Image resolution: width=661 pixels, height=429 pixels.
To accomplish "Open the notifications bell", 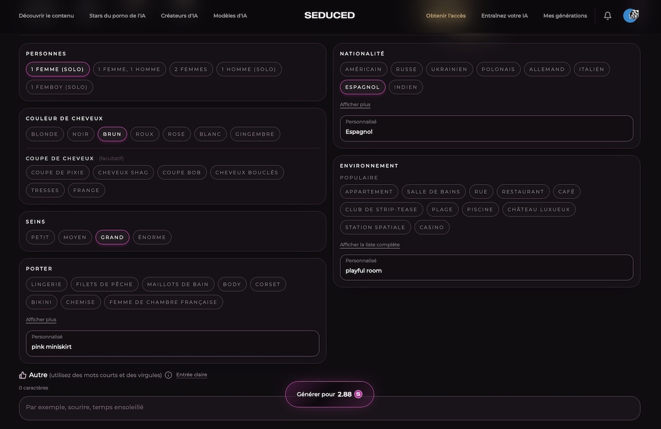I will (x=608, y=16).
